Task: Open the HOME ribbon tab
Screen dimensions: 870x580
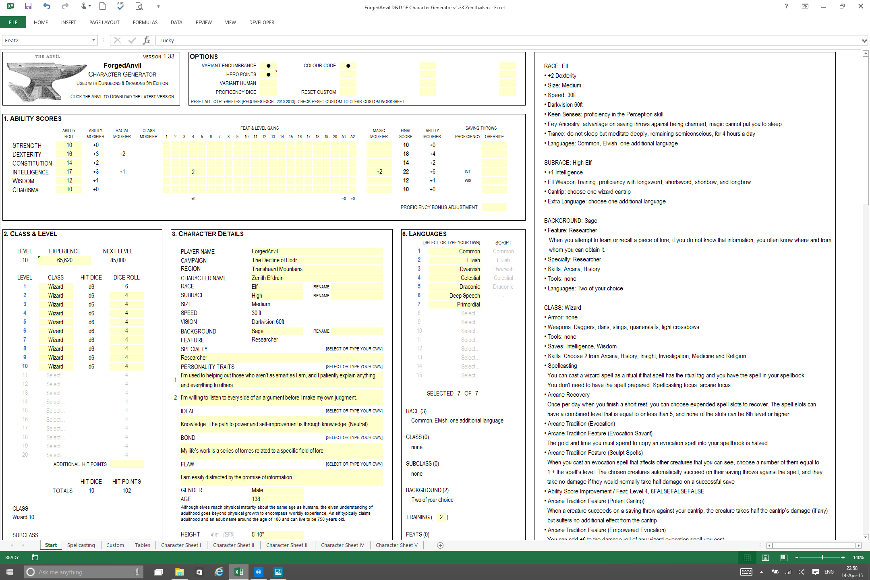Action: coord(41,22)
